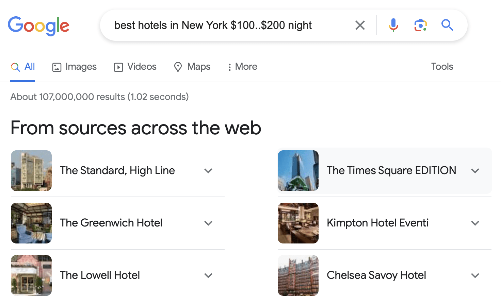Select the All results tab
501x304 pixels.
pos(23,67)
